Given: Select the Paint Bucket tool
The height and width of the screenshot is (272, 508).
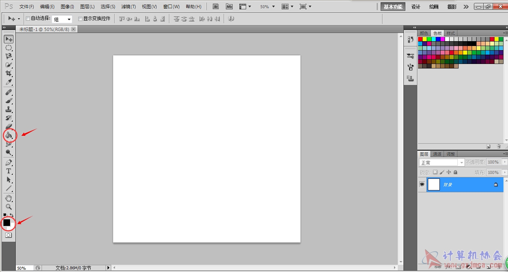Looking at the screenshot, I should pyautogui.click(x=9, y=135).
